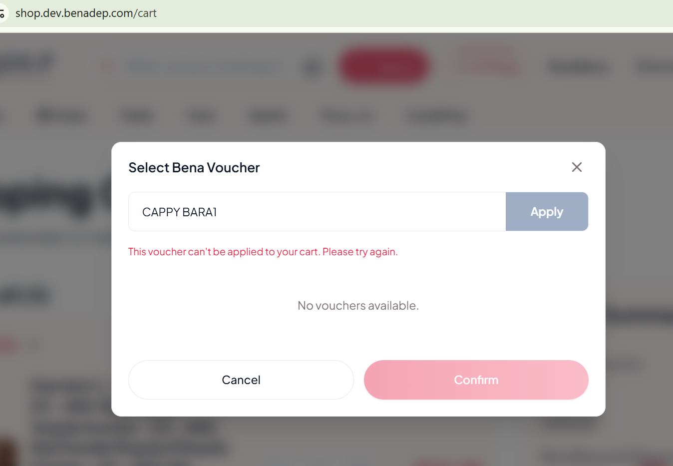Confirm the voucher selection
The width and height of the screenshot is (673, 466).
[x=476, y=380]
